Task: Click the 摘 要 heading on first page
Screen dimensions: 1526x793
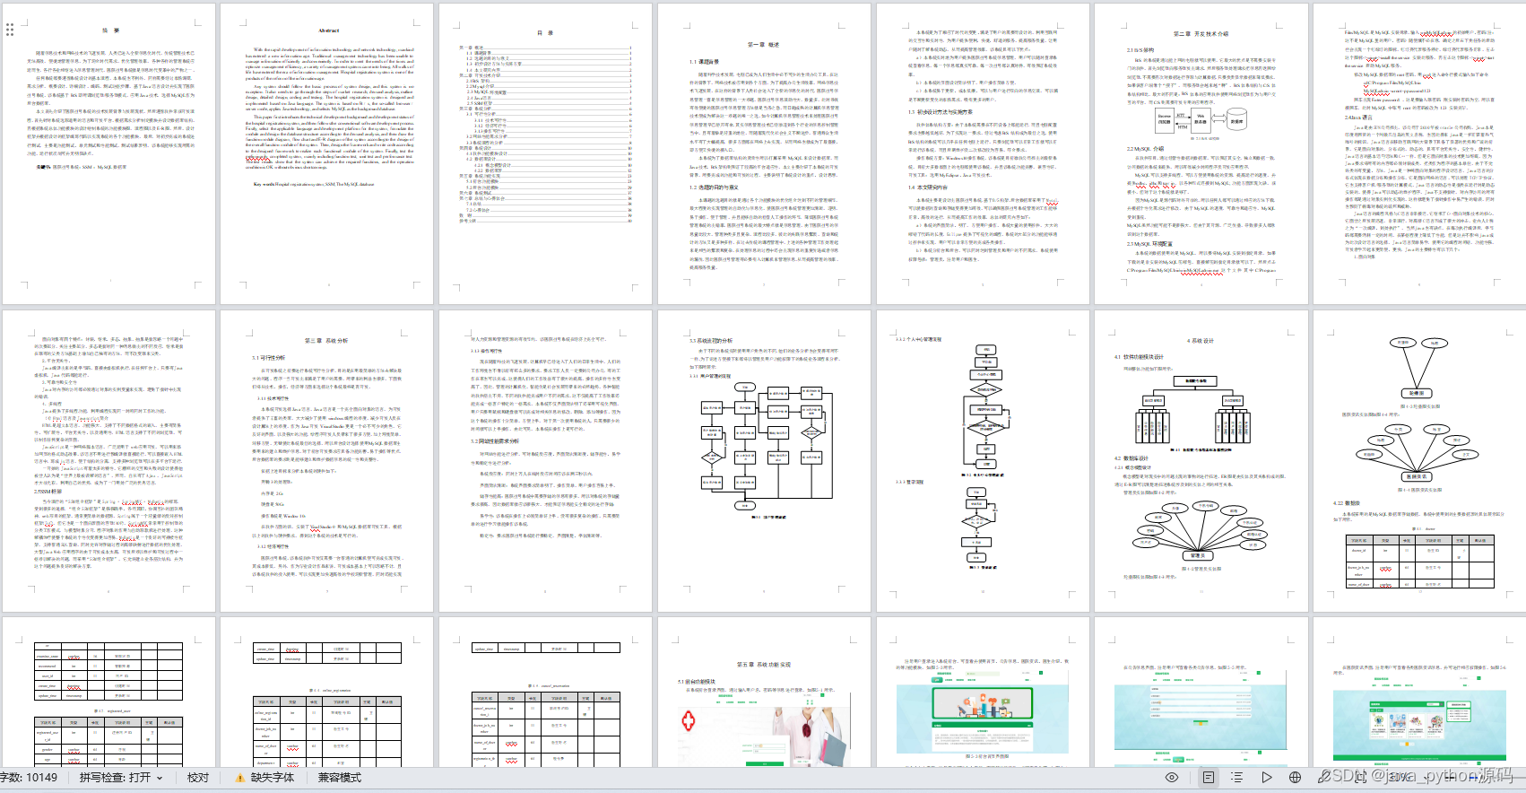Action: (110, 30)
